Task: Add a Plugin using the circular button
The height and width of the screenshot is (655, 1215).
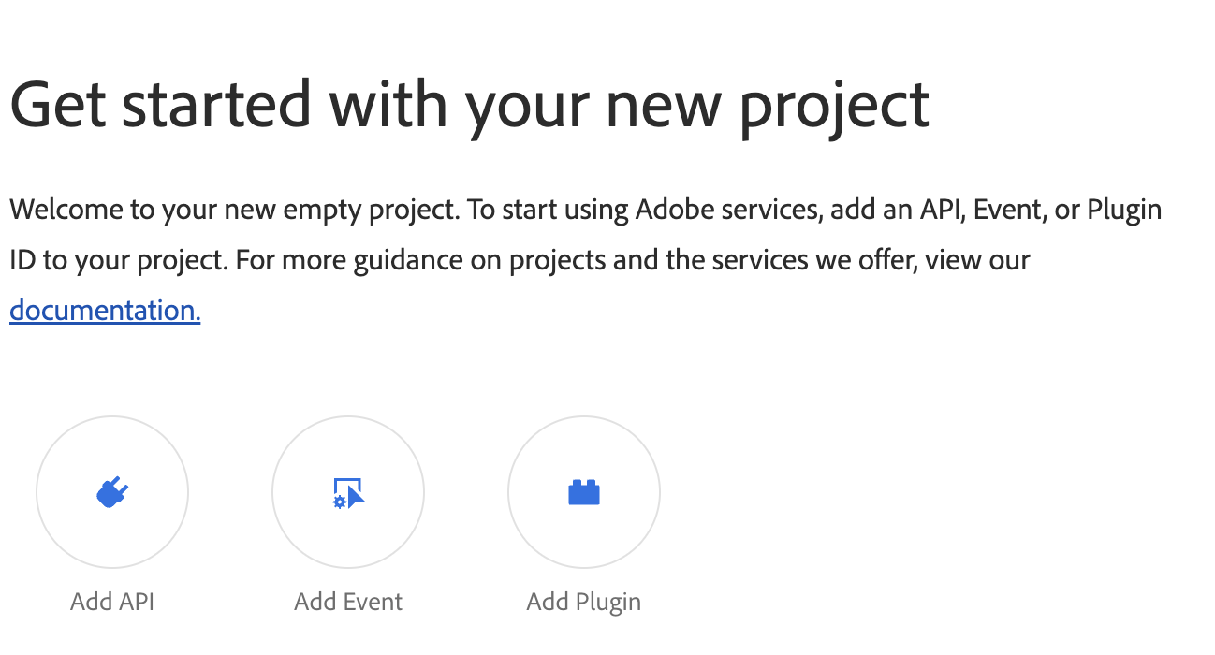Action: [584, 492]
